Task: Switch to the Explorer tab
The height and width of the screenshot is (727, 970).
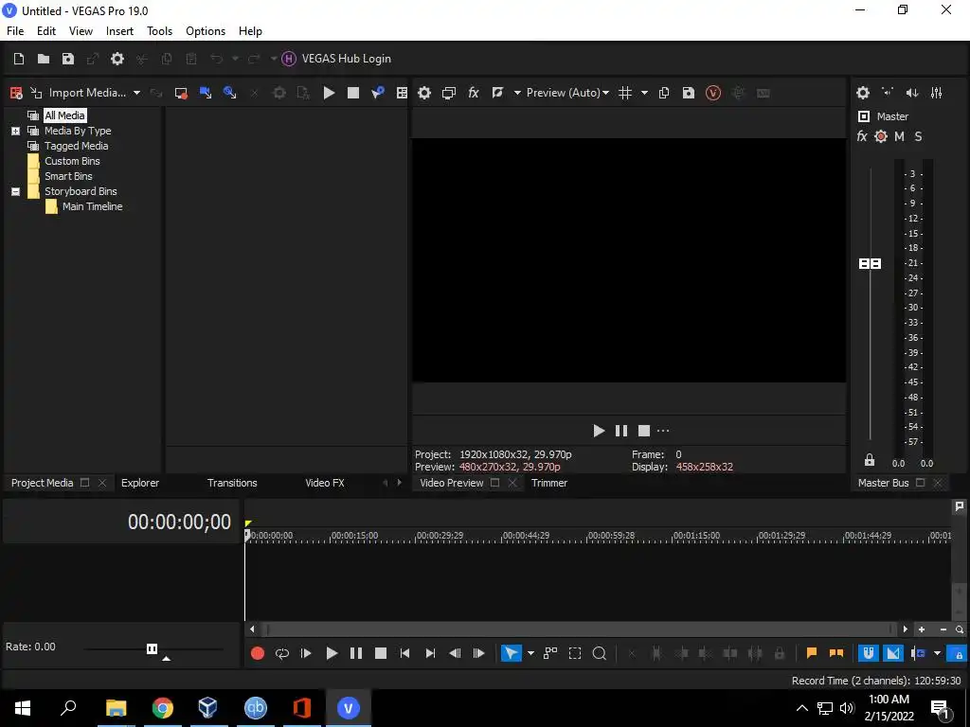Action: point(140,483)
